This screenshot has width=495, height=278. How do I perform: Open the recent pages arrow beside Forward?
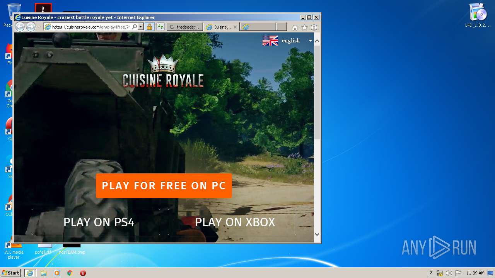click(39, 27)
